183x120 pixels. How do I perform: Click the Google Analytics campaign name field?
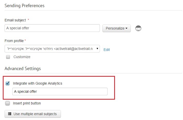coord(60,91)
